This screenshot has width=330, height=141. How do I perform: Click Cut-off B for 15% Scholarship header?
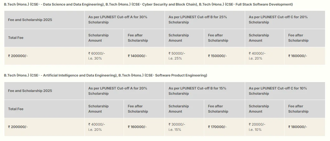coord(205,91)
